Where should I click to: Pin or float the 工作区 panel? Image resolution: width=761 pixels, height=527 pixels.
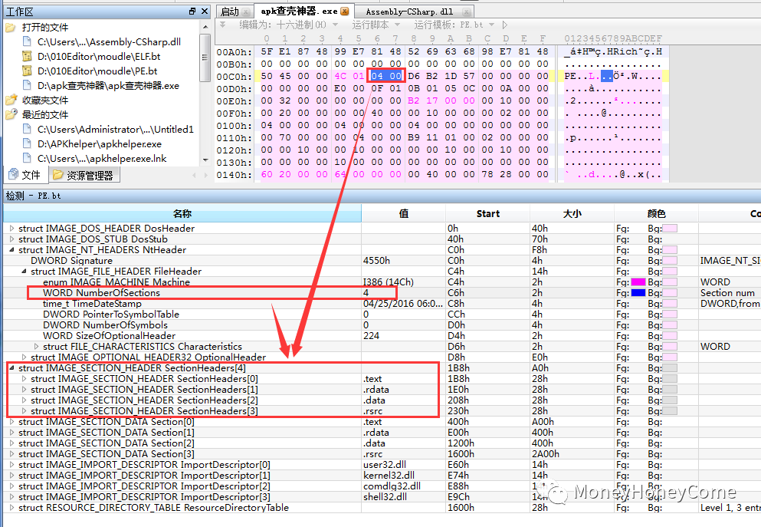pos(192,12)
